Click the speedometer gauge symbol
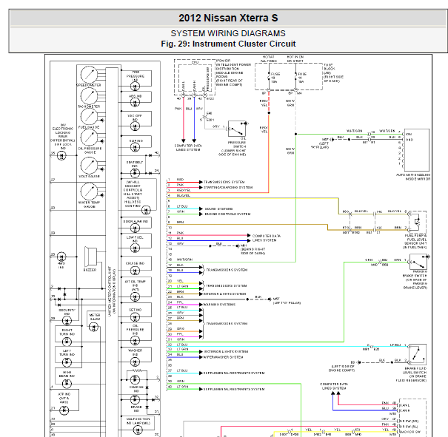 coord(89,75)
